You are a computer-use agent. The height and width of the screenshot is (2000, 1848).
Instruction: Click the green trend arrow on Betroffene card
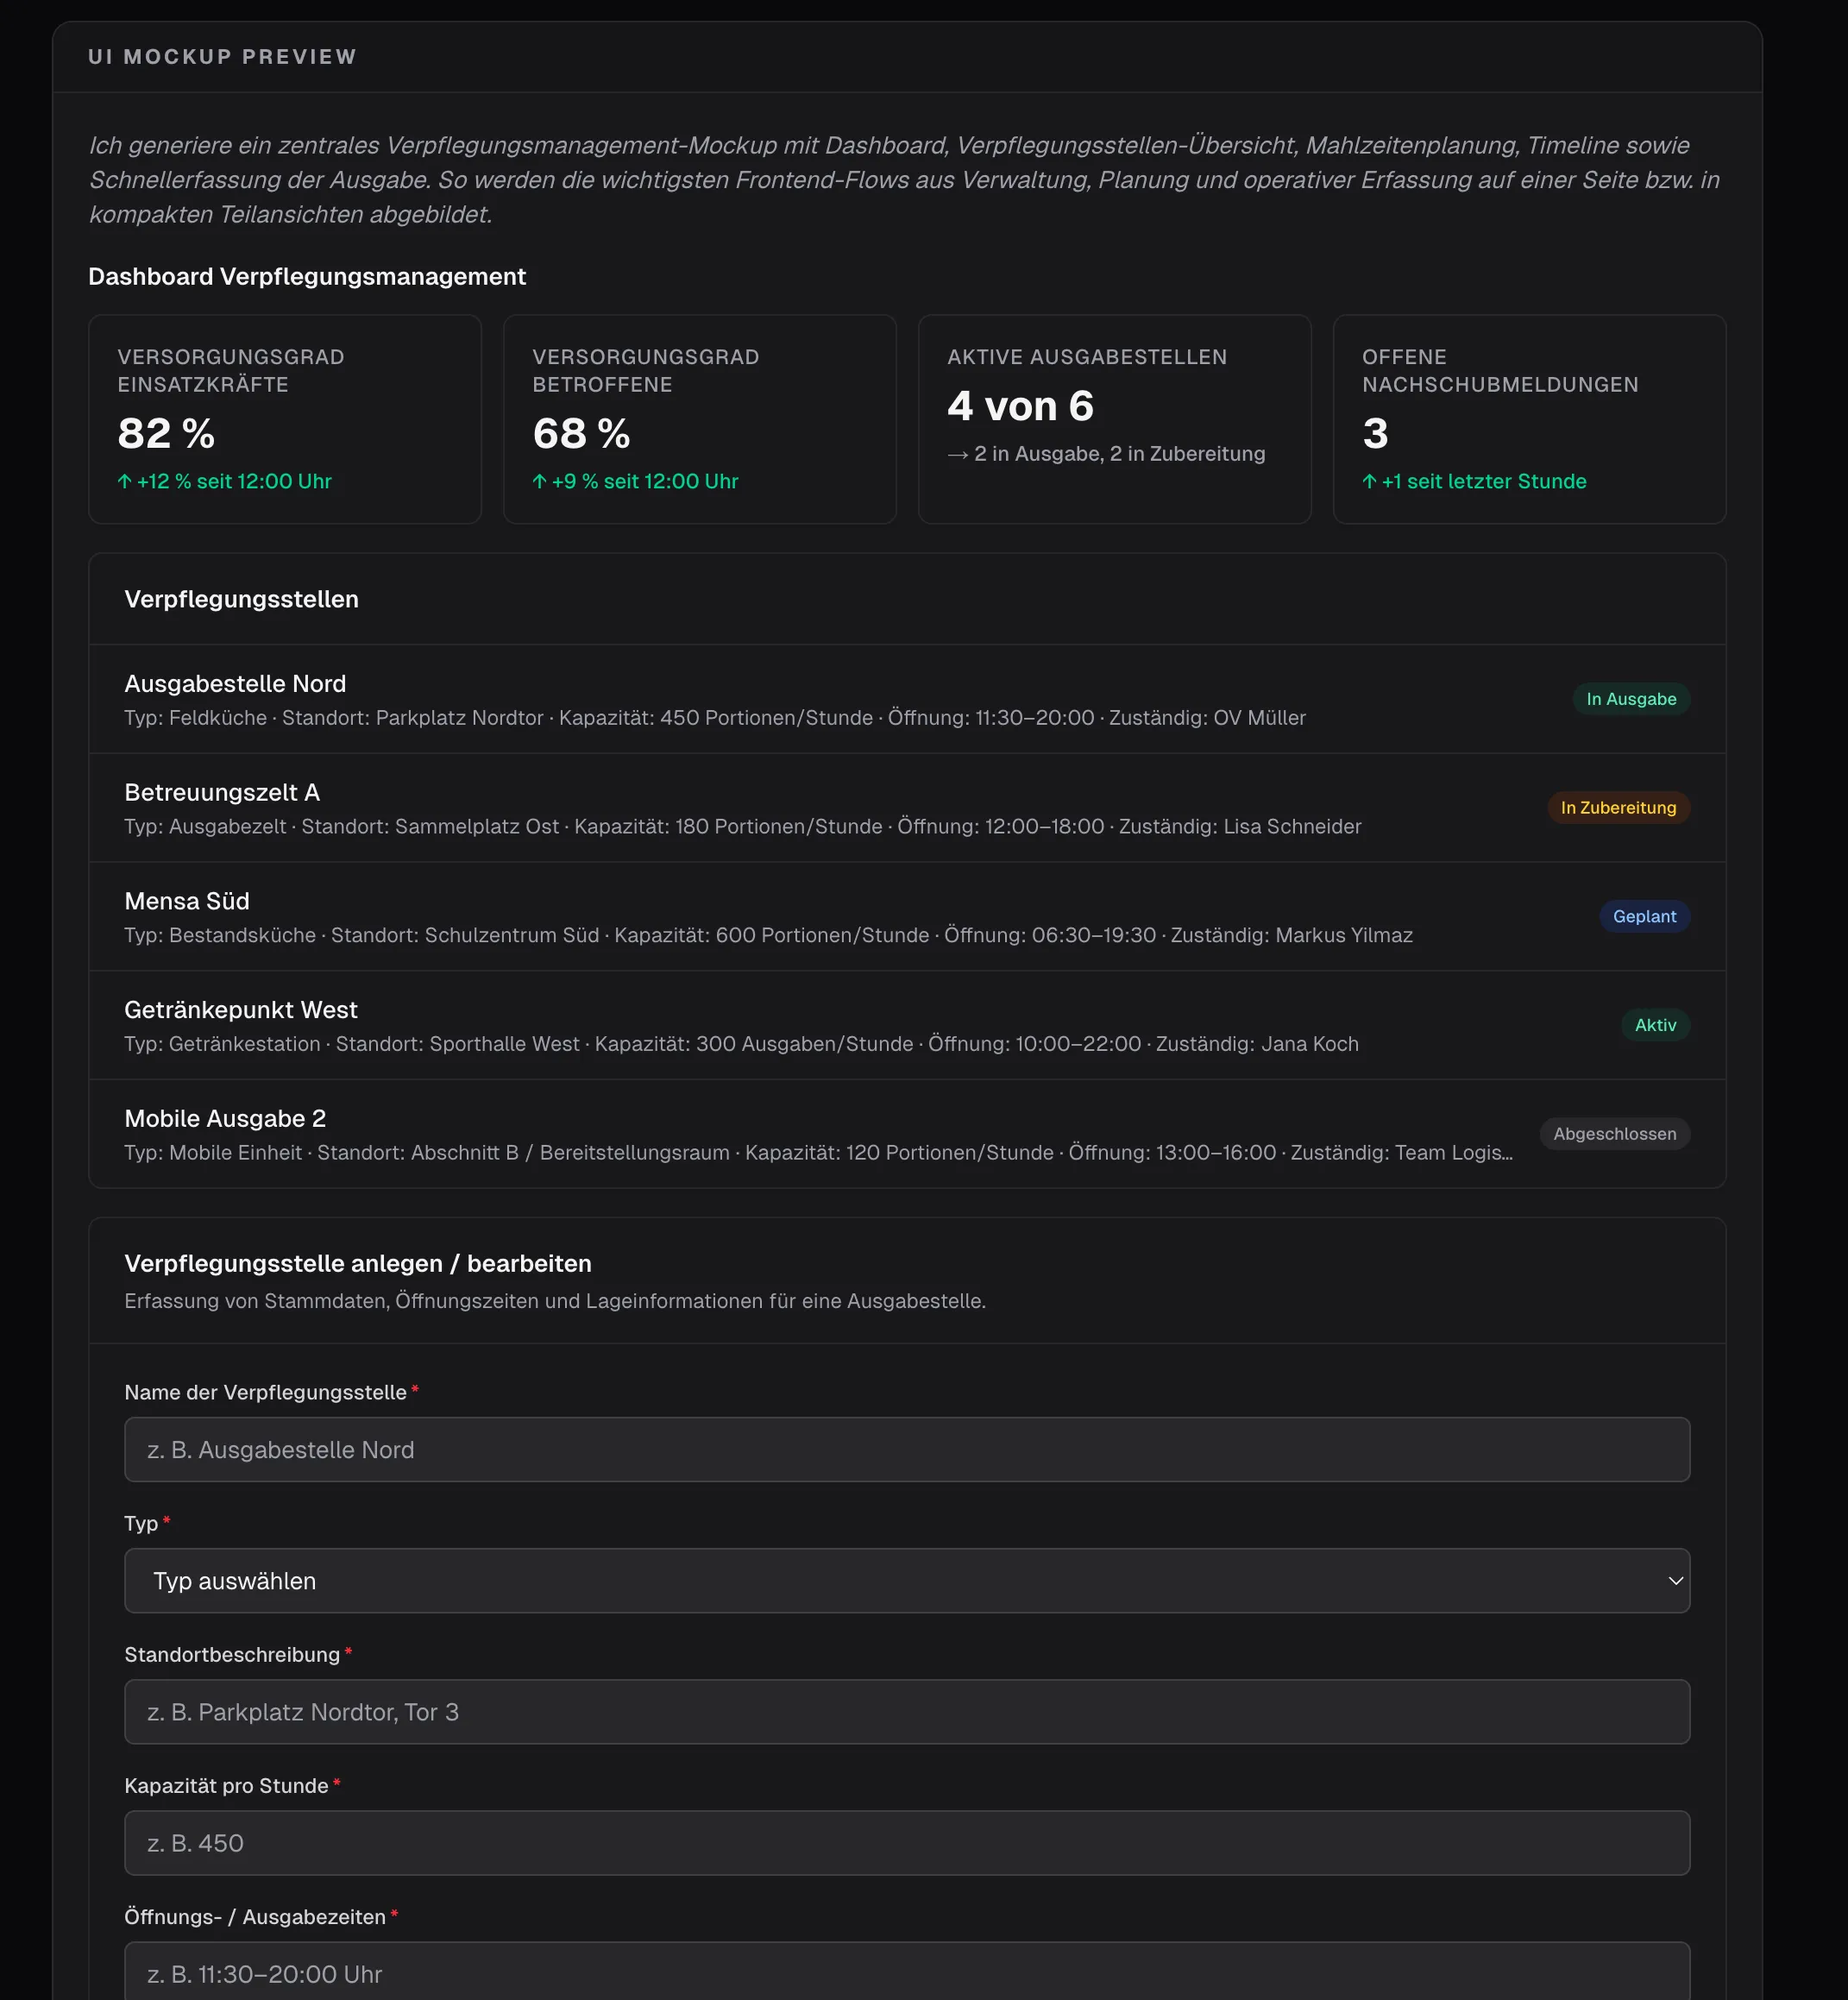539,481
